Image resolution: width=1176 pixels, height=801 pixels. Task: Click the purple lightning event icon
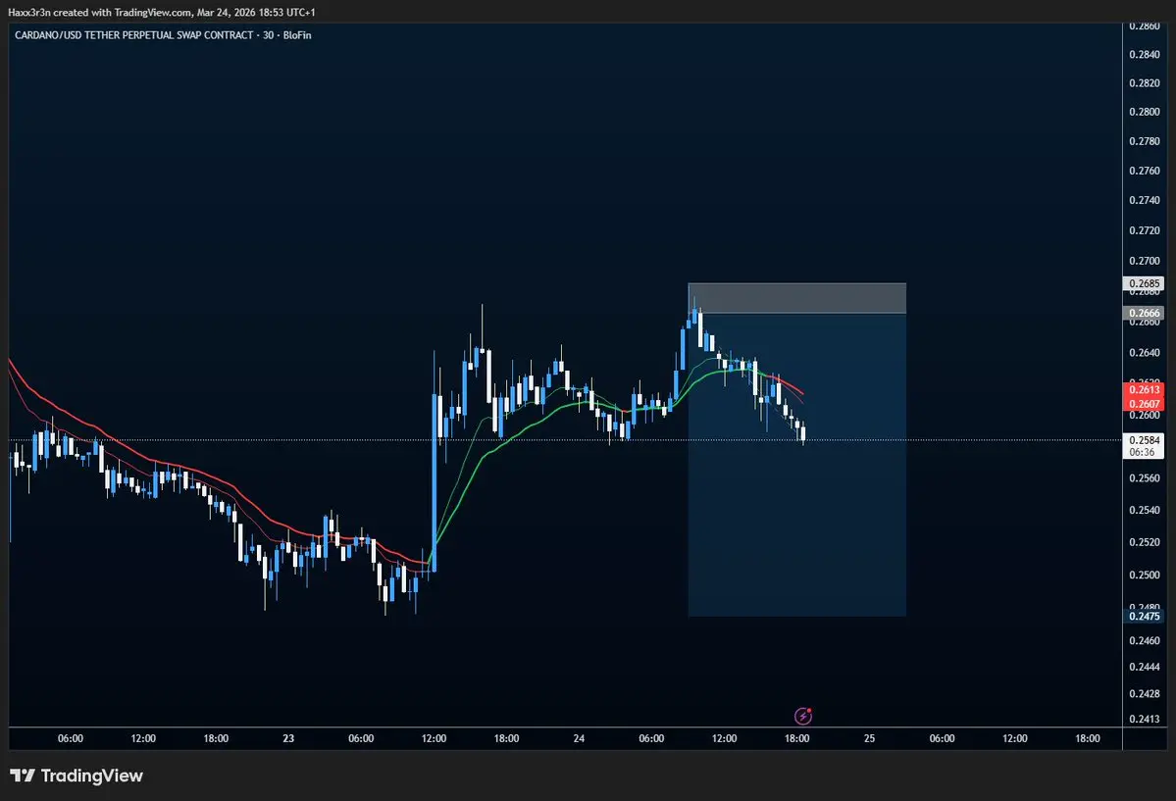[x=802, y=716]
